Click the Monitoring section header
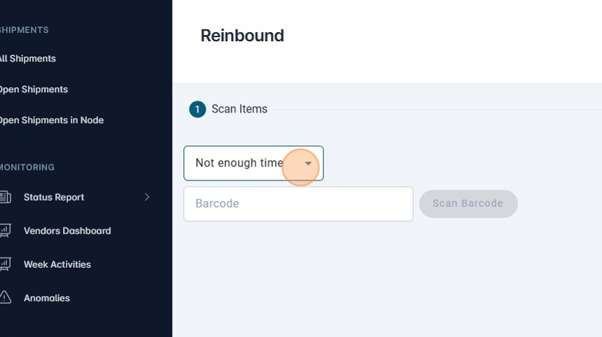 coord(28,168)
